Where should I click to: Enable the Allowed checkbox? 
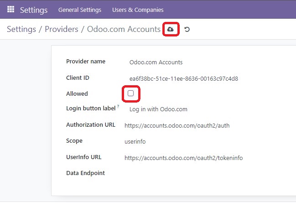130,93
